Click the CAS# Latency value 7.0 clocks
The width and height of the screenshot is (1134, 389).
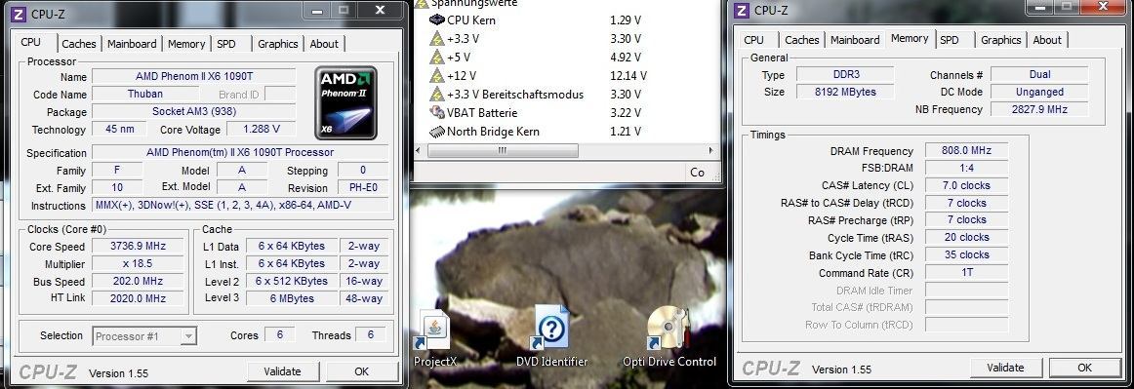pyautogui.click(x=966, y=186)
